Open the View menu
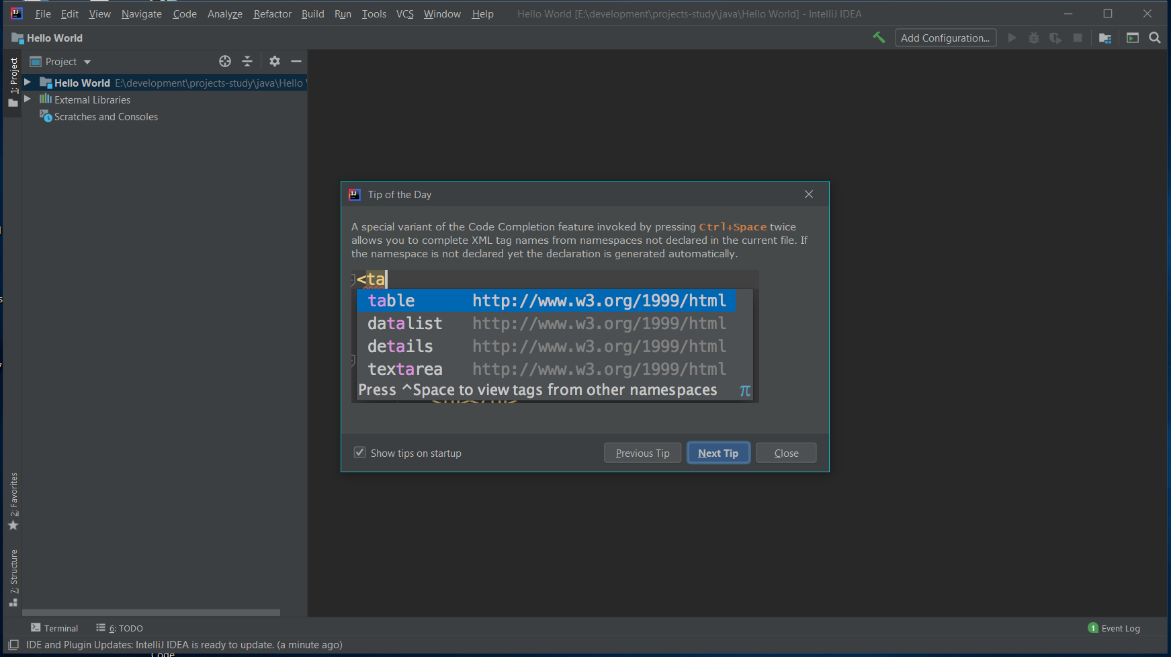The height and width of the screenshot is (657, 1171). tap(99, 13)
